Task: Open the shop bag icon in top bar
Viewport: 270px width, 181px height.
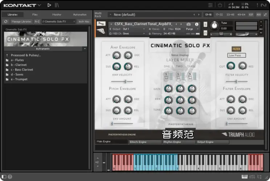Action: tap(220, 5)
